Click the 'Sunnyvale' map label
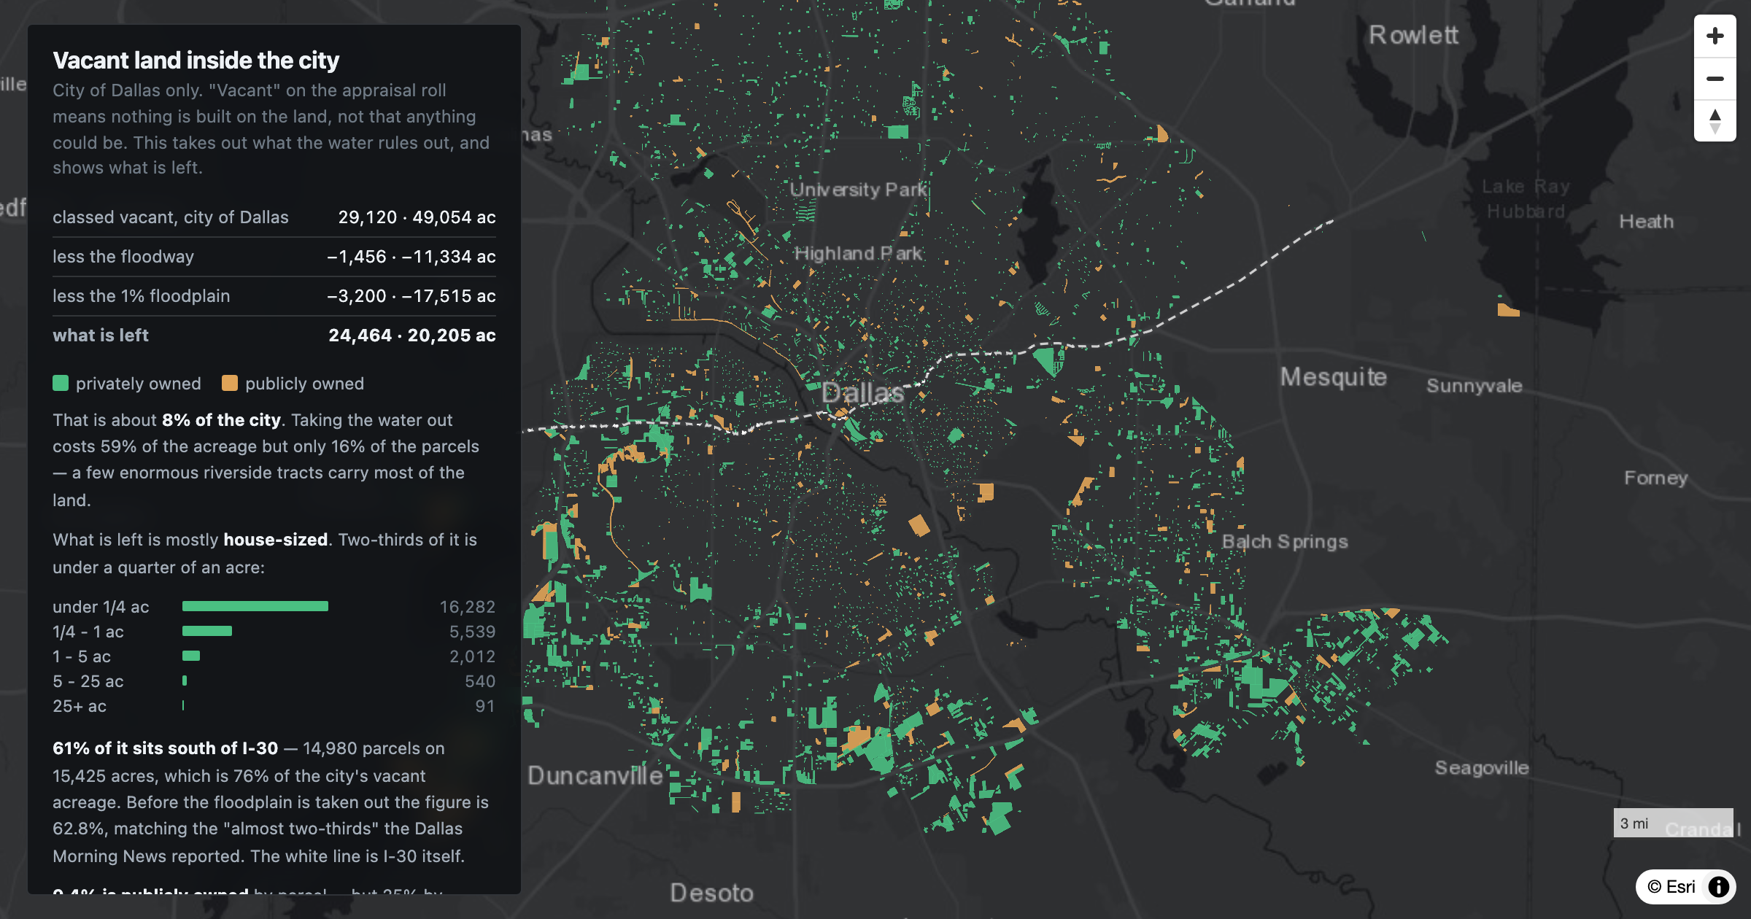The height and width of the screenshot is (919, 1751). 1474,386
